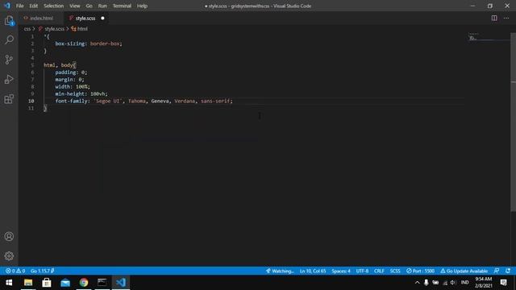The height and width of the screenshot is (290, 516).
Task: Split the editor to the right
Action: [494, 18]
